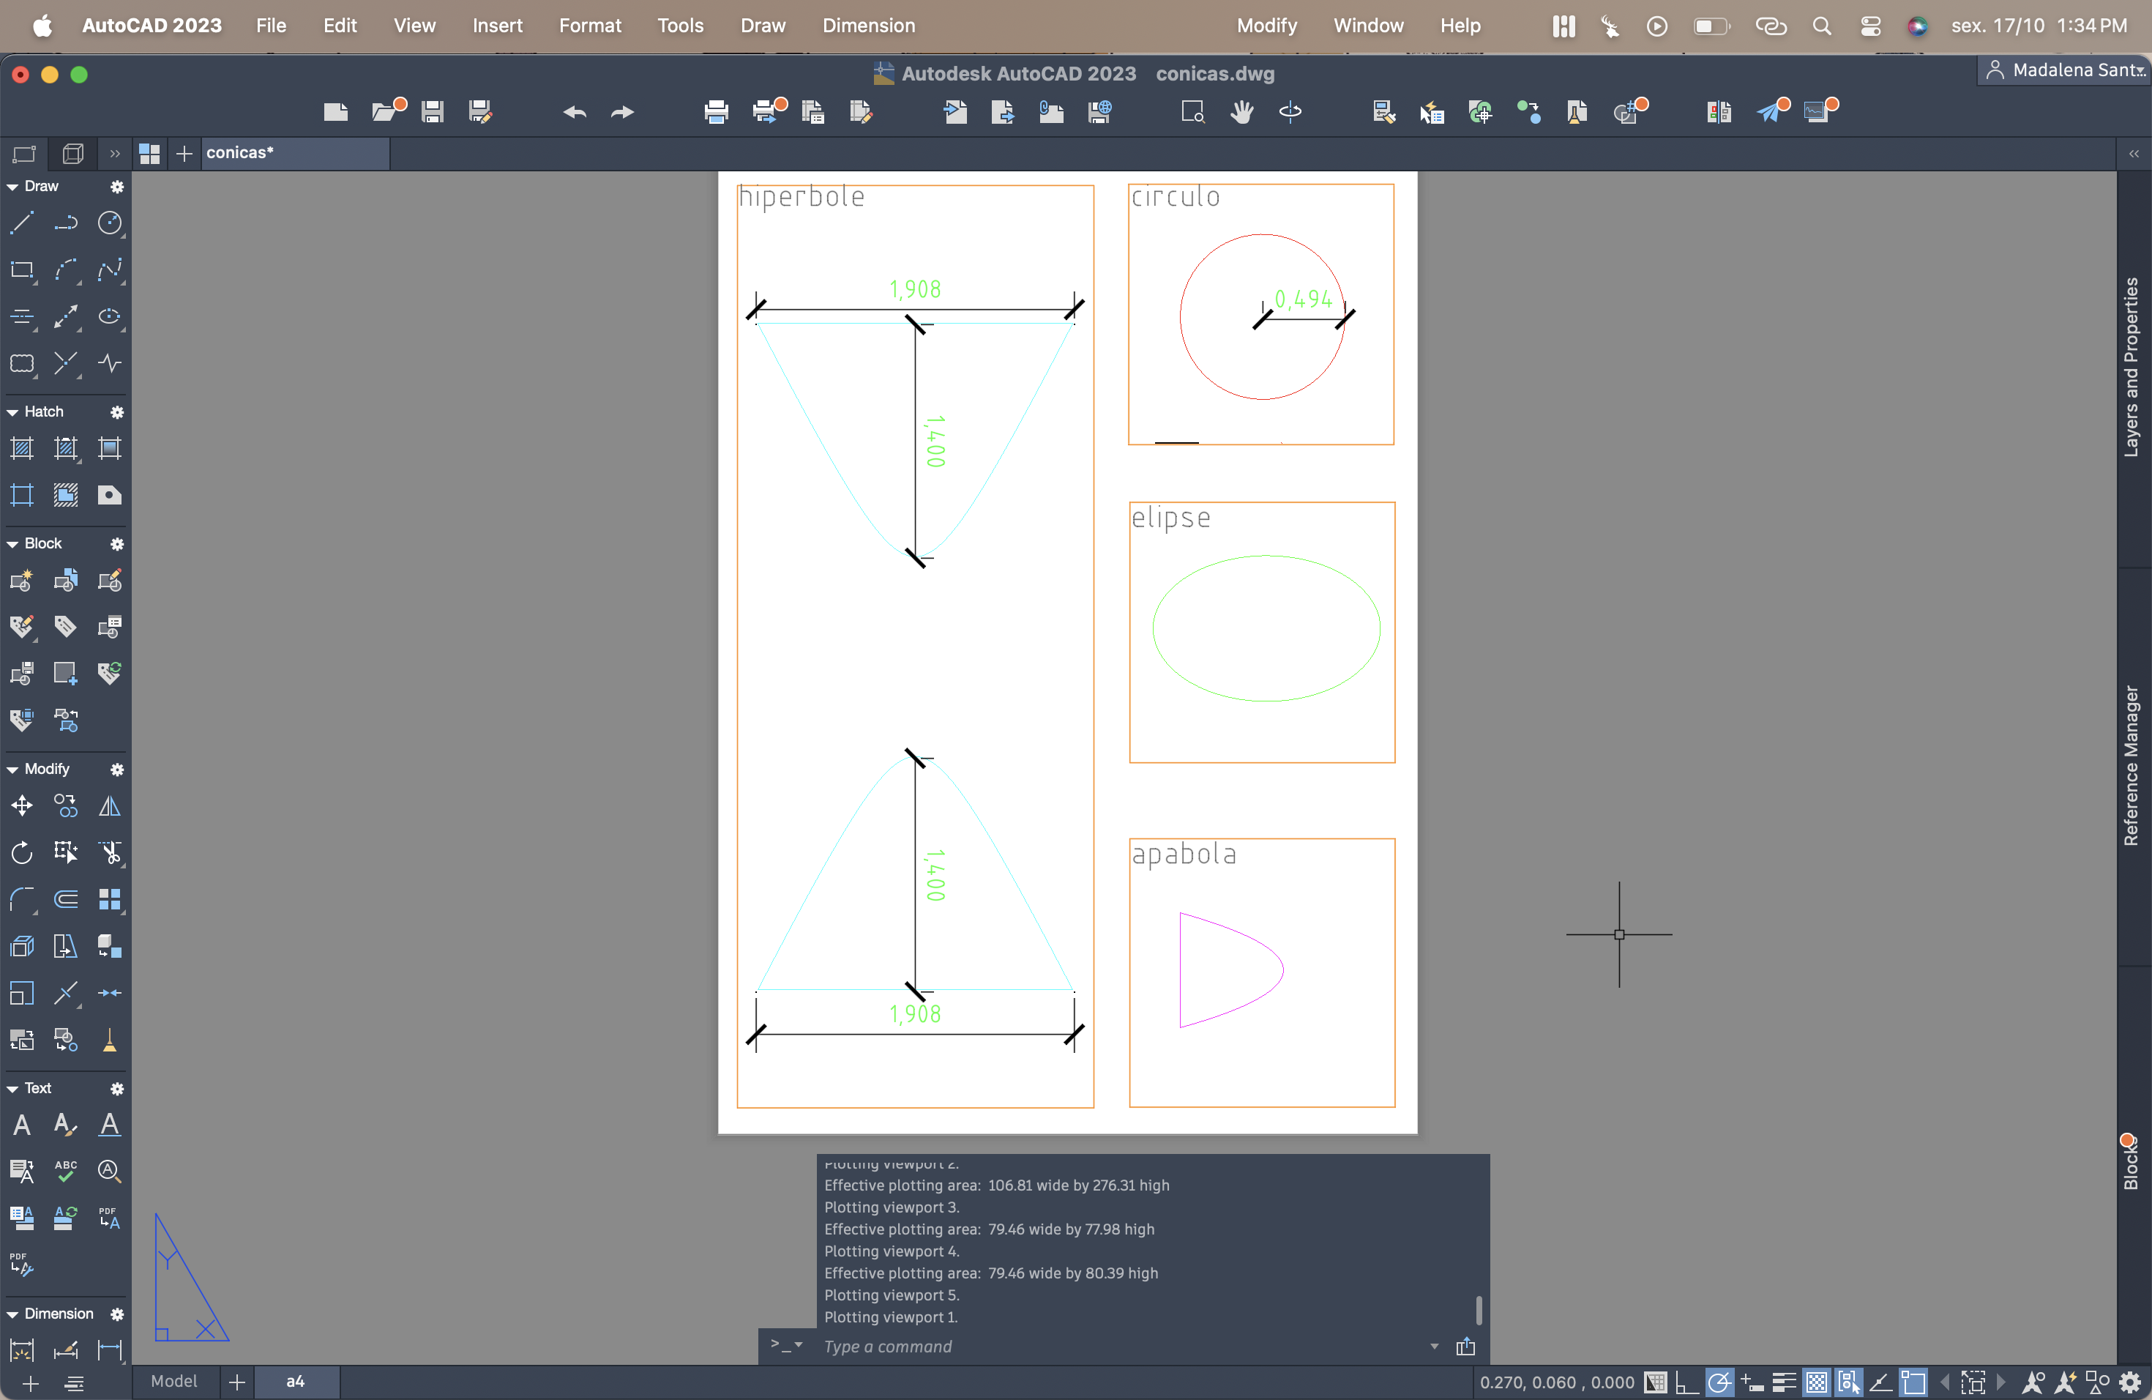Open the Hatch tool
This screenshot has height=1400, width=2152.
pos(22,447)
